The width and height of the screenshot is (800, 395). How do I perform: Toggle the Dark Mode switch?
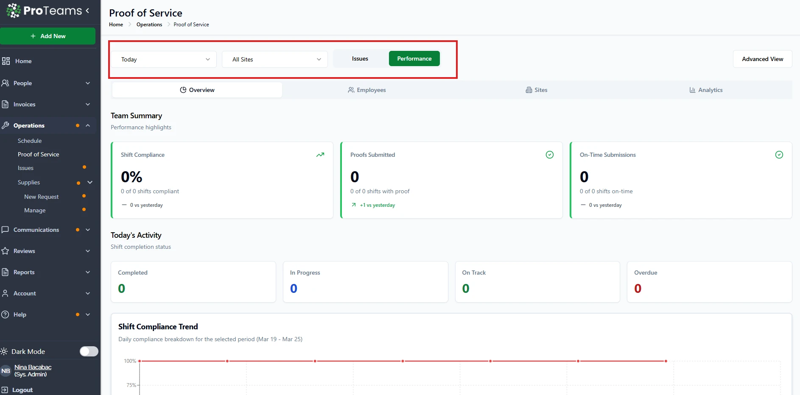click(89, 351)
